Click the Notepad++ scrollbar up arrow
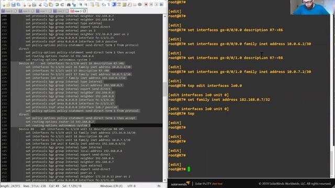This screenshot has height=188, width=335. pyautogui.click(x=165, y=16)
